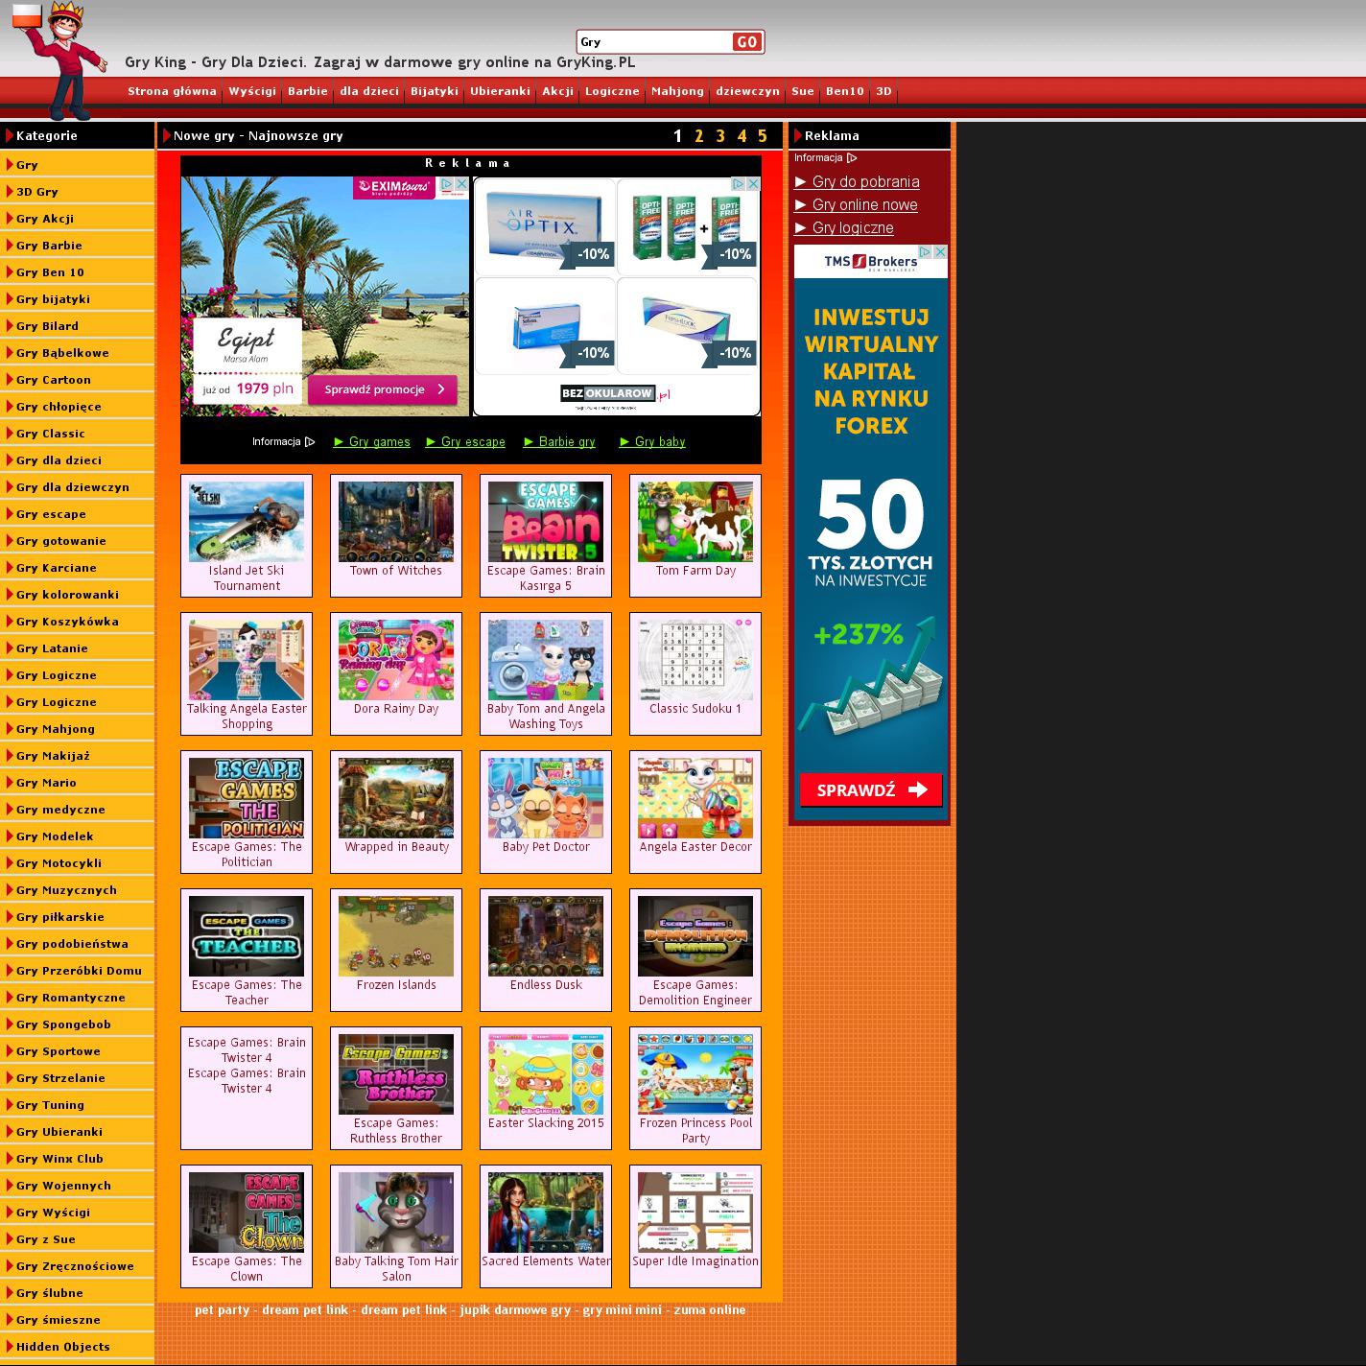Click the Gry do pobrania link
Image resolution: width=1366 pixels, height=1366 pixels.
click(865, 182)
